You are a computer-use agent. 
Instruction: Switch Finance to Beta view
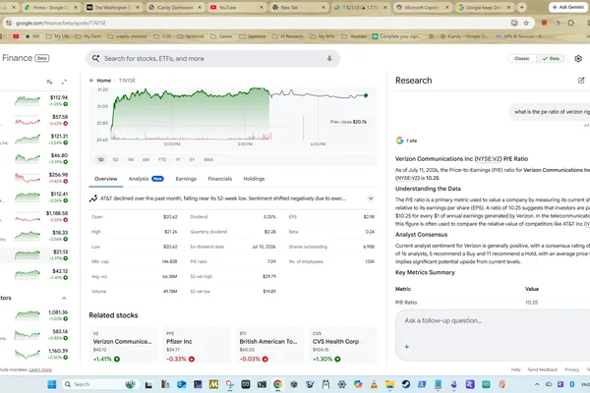tap(551, 58)
